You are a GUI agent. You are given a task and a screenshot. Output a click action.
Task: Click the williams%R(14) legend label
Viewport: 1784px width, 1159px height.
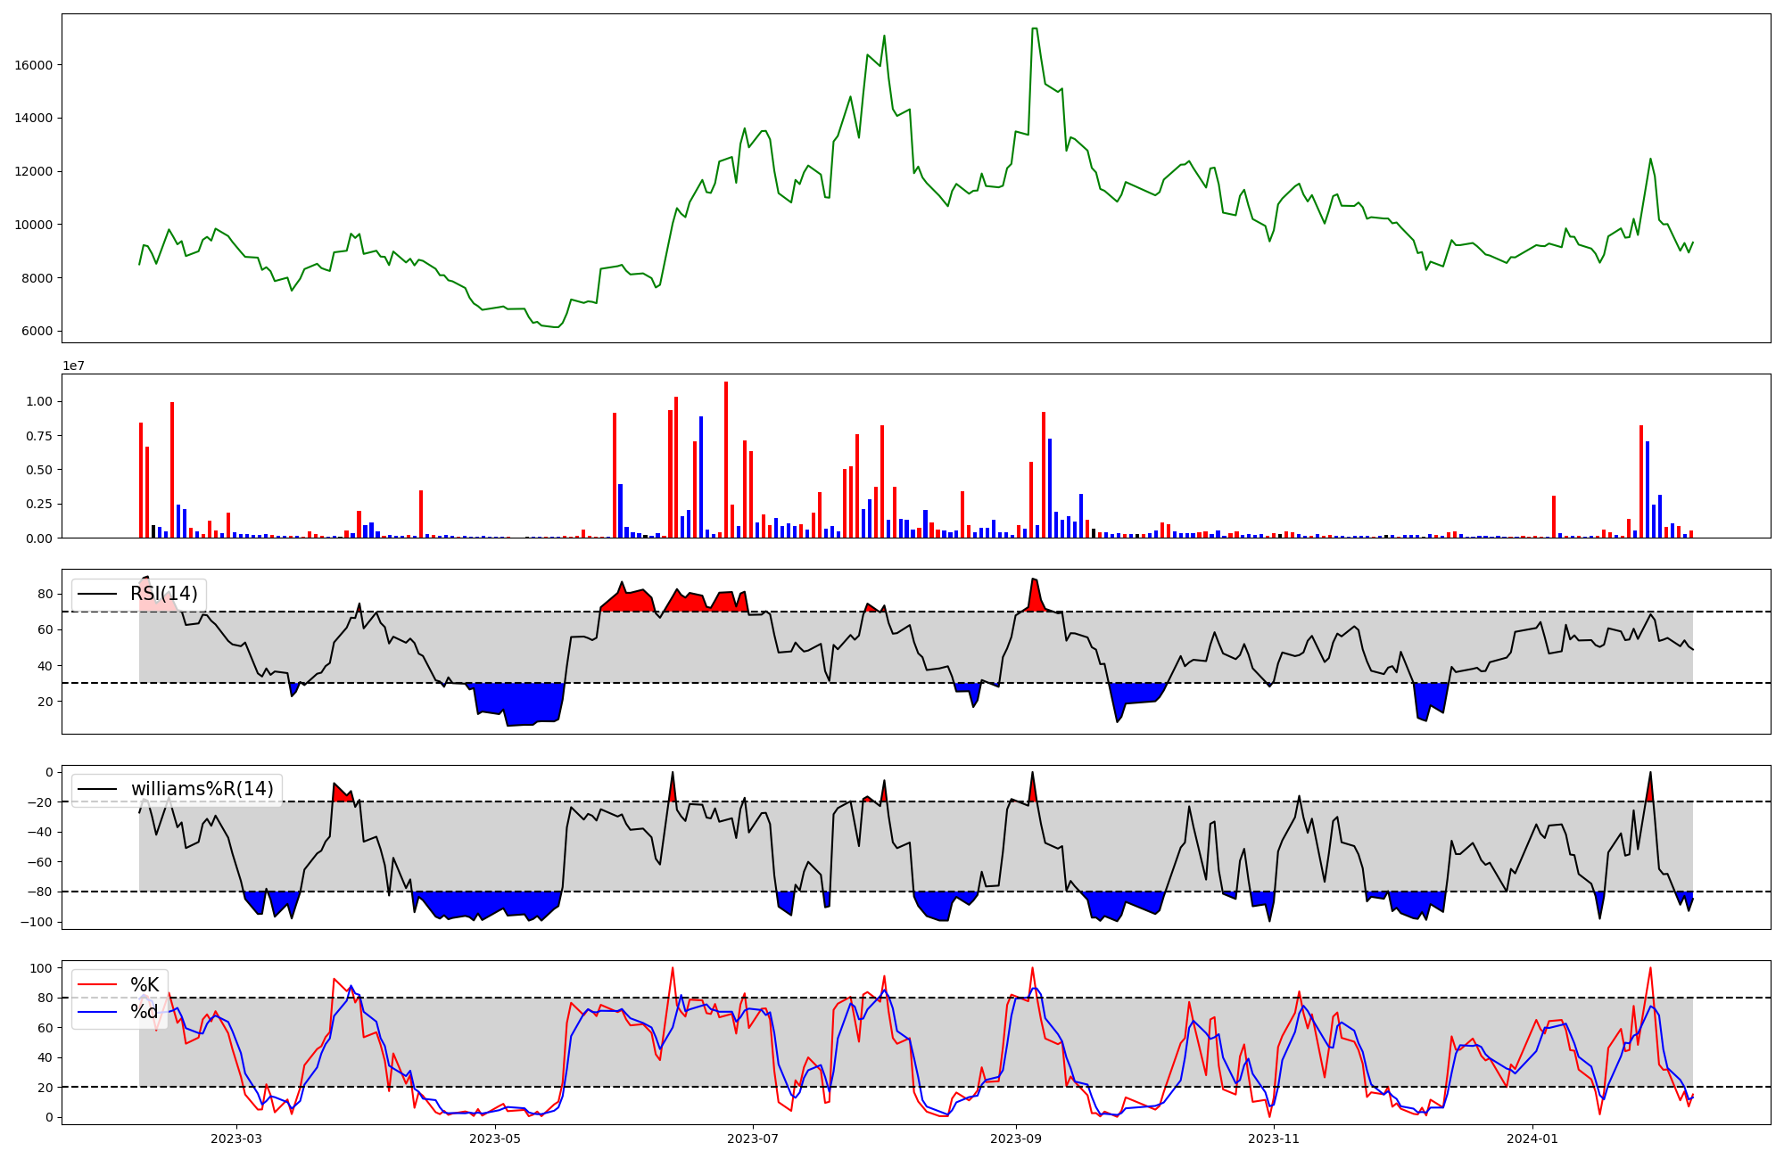pyautogui.click(x=202, y=789)
